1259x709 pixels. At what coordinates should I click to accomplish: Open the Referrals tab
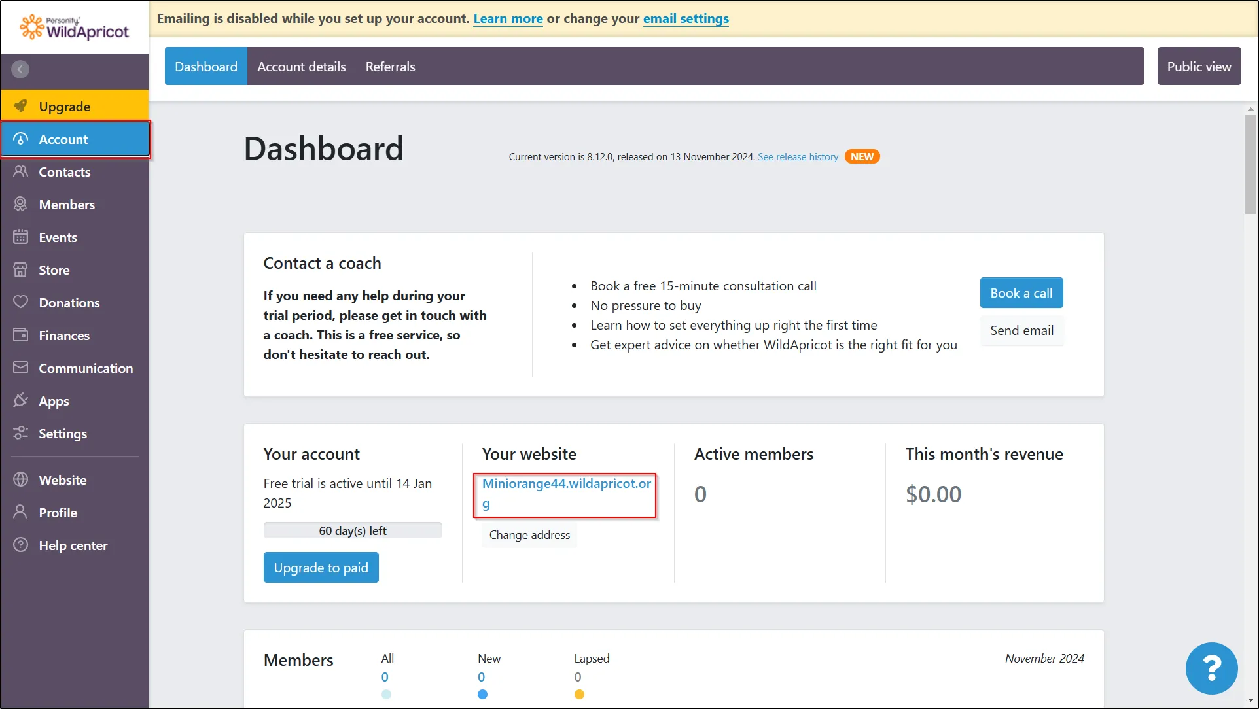pos(390,66)
